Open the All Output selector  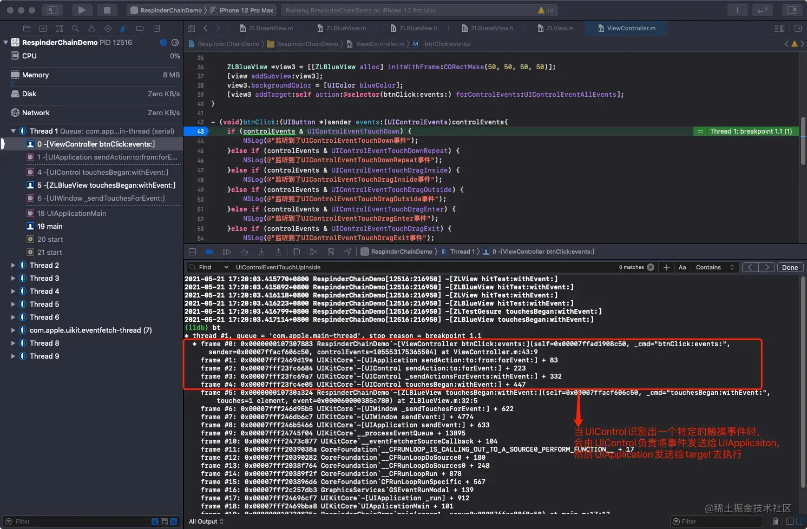coord(206,521)
